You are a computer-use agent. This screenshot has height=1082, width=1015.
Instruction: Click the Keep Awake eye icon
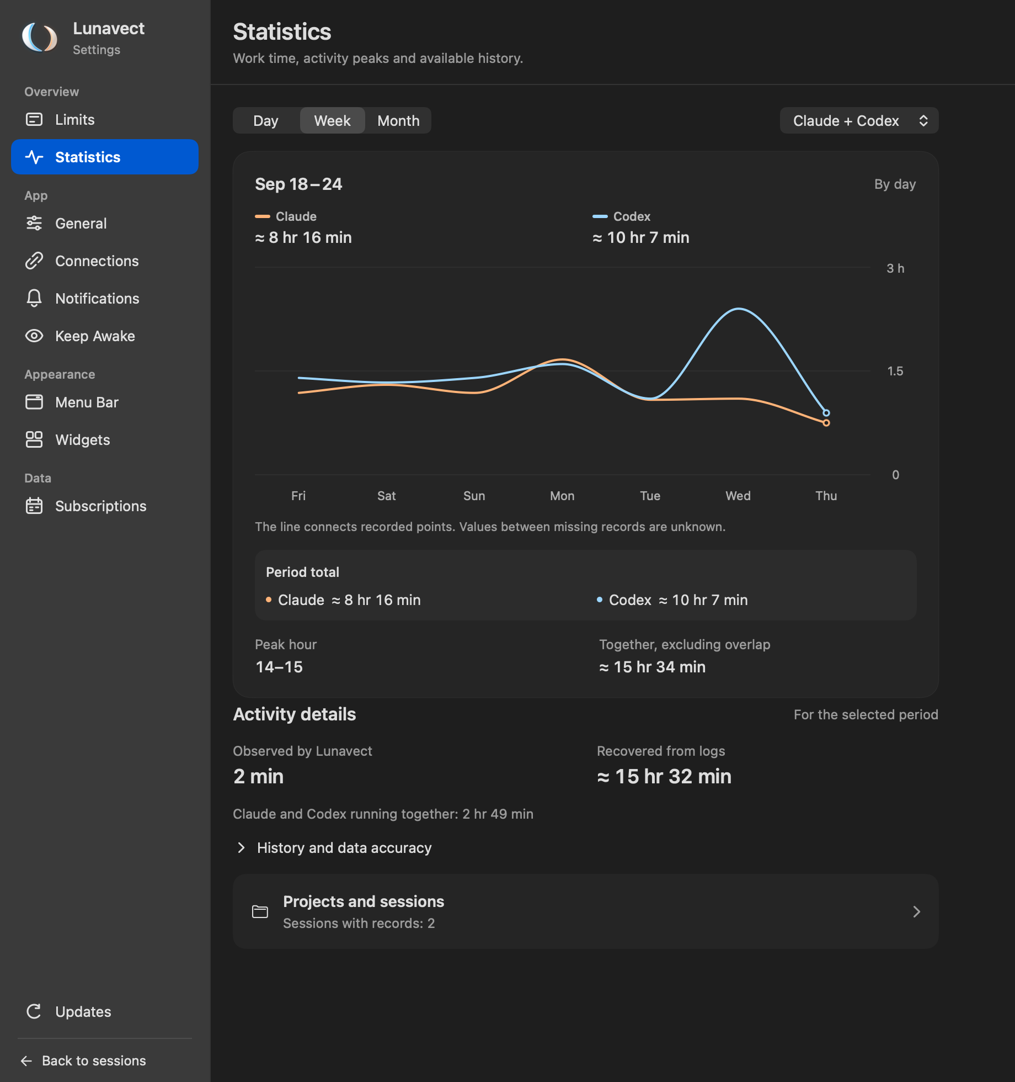[x=34, y=336]
